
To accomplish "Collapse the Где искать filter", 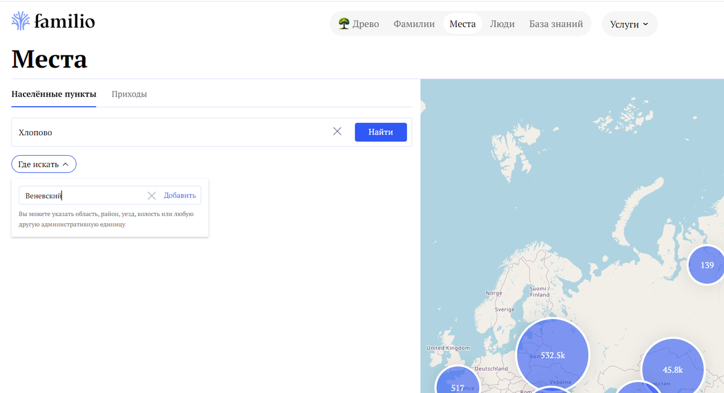I will point(44,164).
